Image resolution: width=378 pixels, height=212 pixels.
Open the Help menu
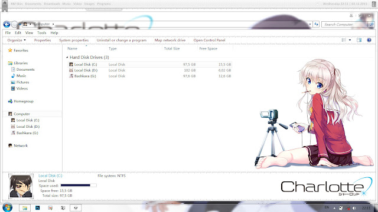coord(54,33)
